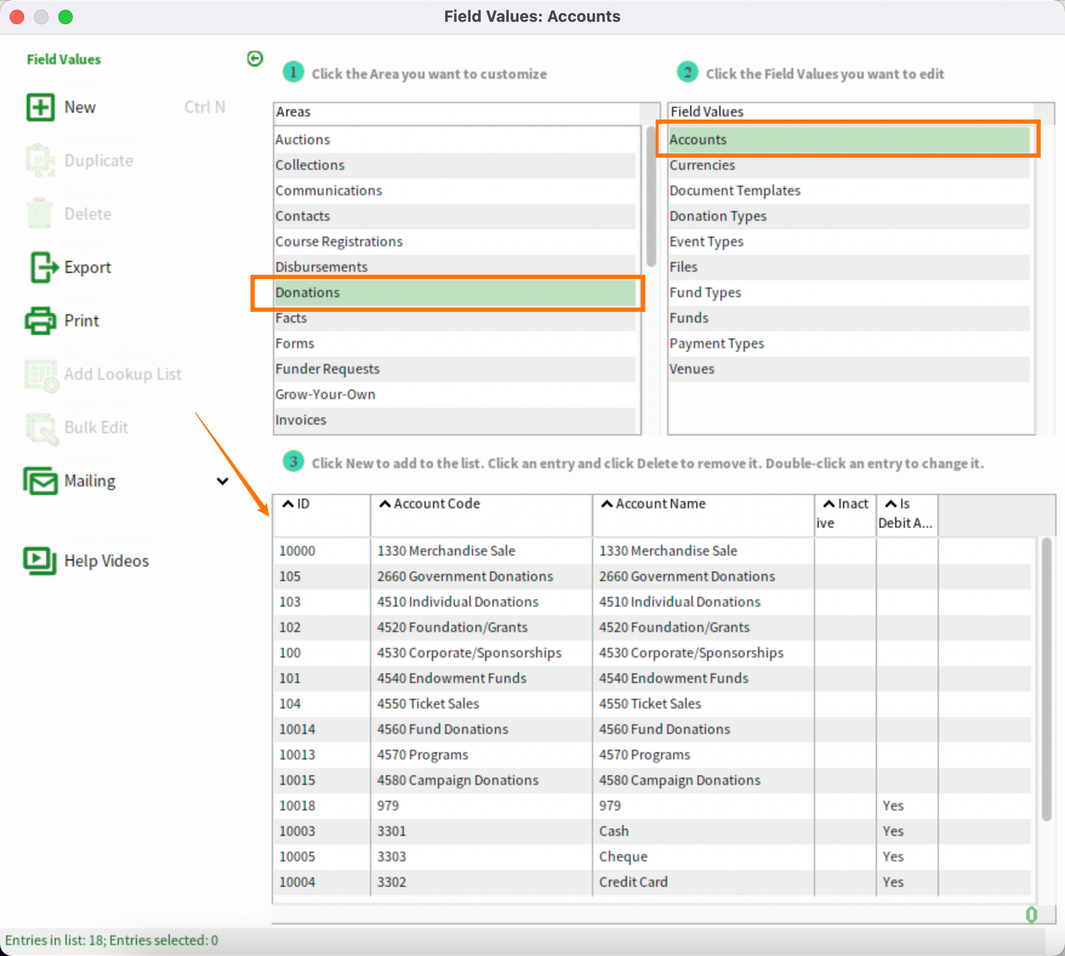Click the Bulk Edit icon

40,427
